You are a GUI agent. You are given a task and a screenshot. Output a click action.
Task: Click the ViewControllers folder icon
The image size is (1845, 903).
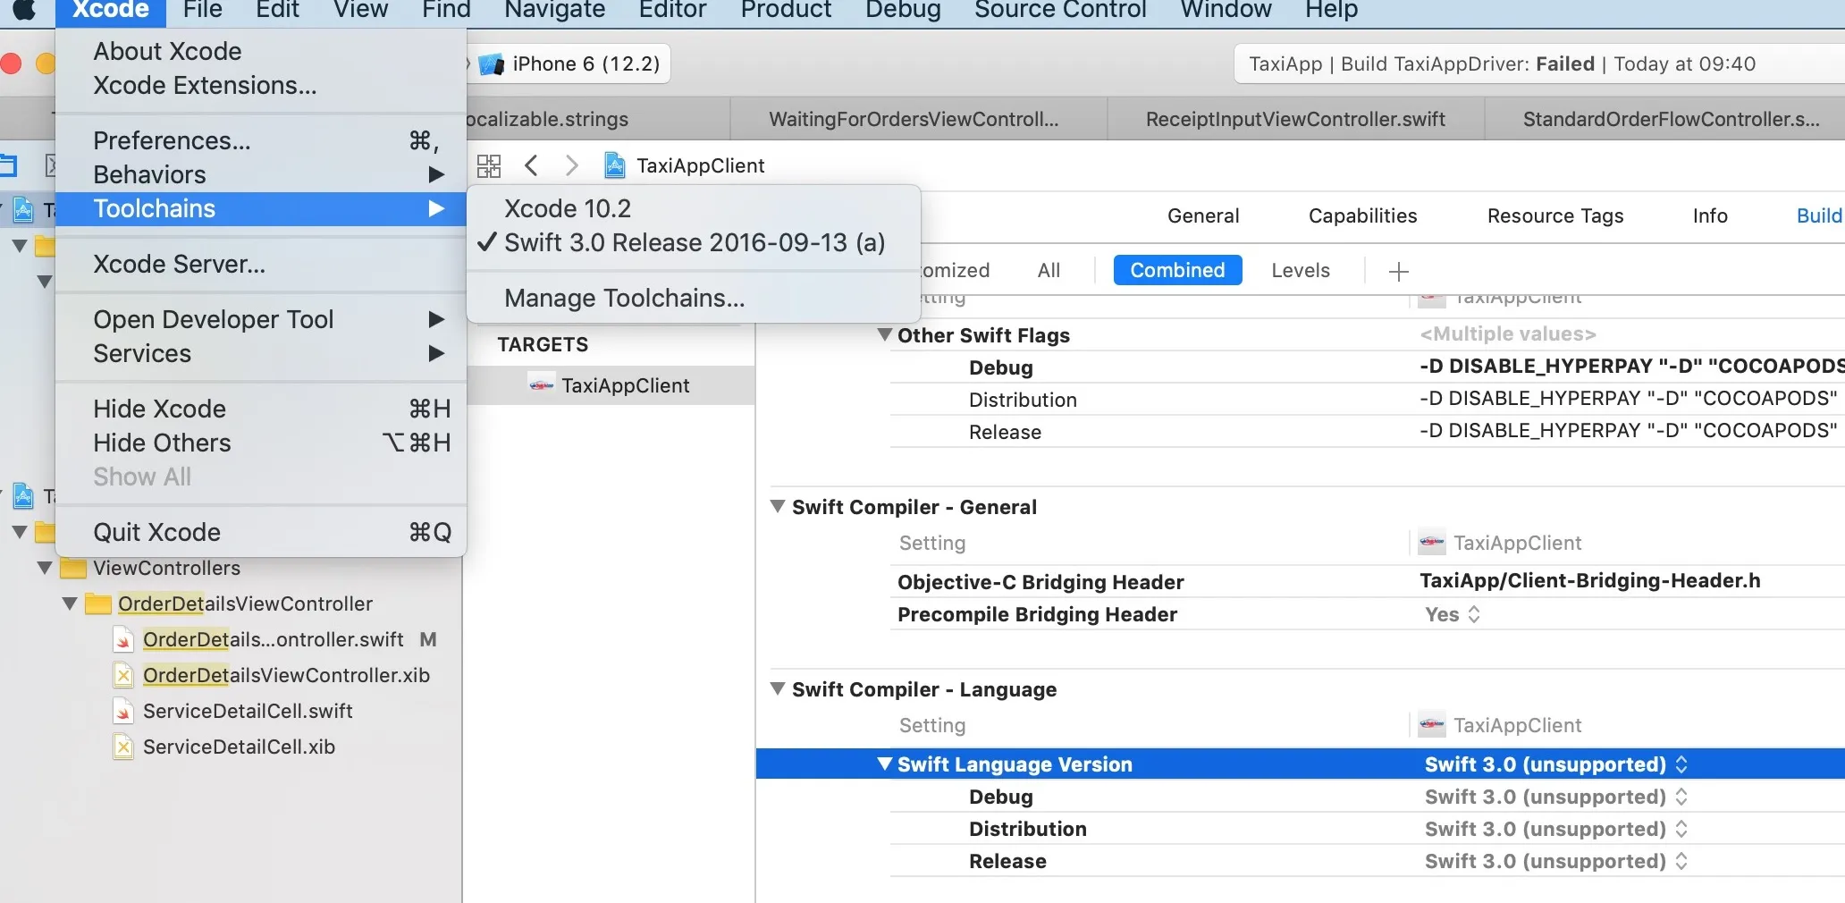coord(72,569)
